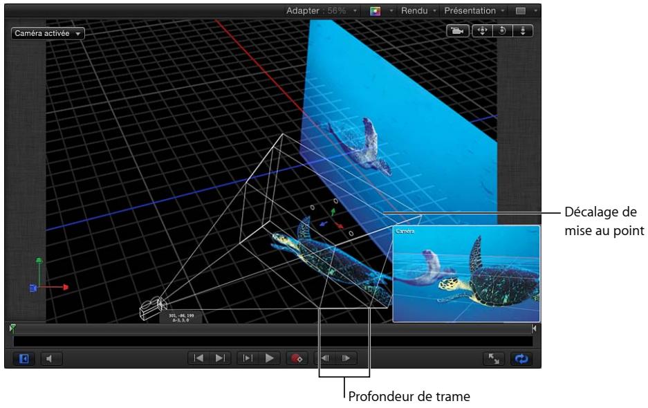Click the "Caméra" label in inset view
Image resolution: width=648 pixels, height=408 pixels.
coord(405,231)
